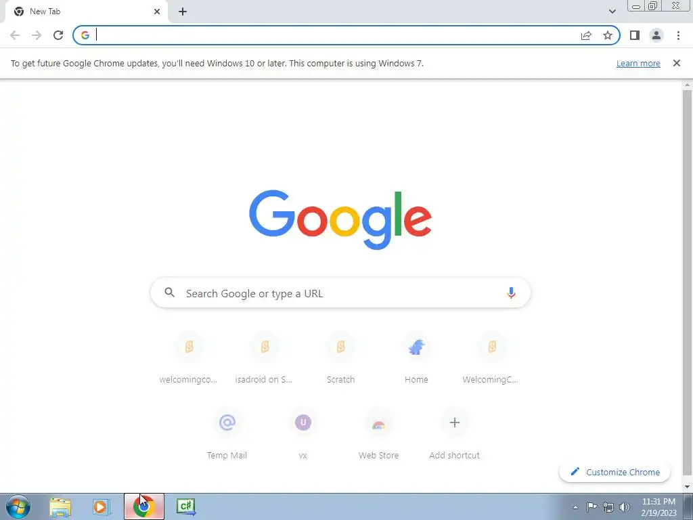Click the Show desktop strip

[x=688, y=506]
